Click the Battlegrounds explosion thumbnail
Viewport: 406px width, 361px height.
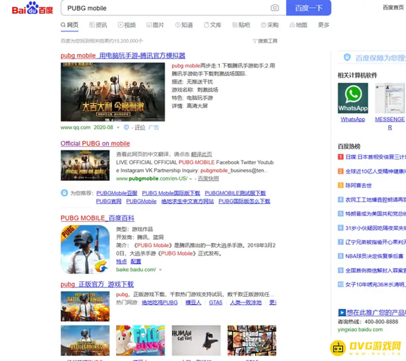[85, 306]
